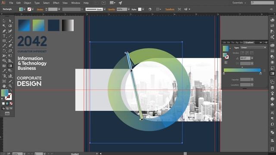Open the Gradient panel flyout menu button

[x=266, y=43]
